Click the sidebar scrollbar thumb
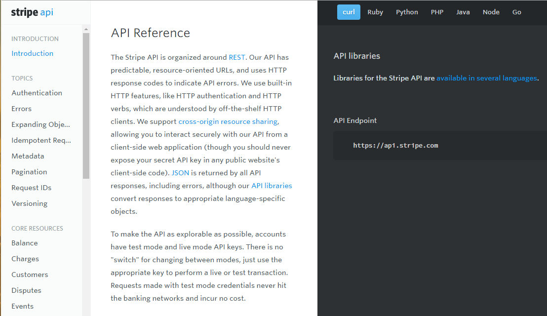 coord(86,106)
